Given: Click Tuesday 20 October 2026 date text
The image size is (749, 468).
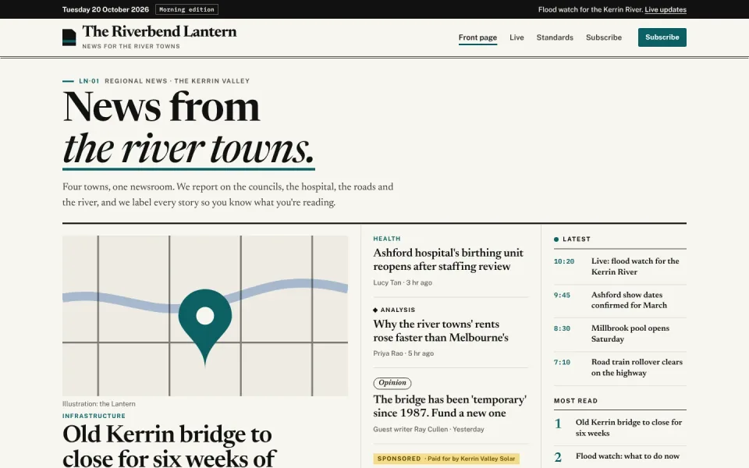Looking at the screenshot, I should point(105,9).
